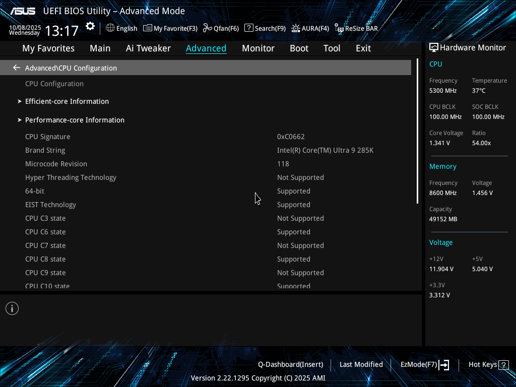This screenshot has width=516, height=387.
Task: Open the Ai Tweaker tab
Action: [x=148, y=48]
